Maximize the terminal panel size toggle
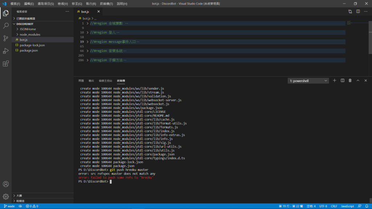Viewport: 372px width, 209px height. 358,81
